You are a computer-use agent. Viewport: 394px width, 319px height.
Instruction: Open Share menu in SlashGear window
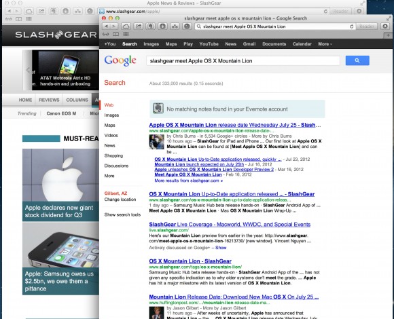41,11
